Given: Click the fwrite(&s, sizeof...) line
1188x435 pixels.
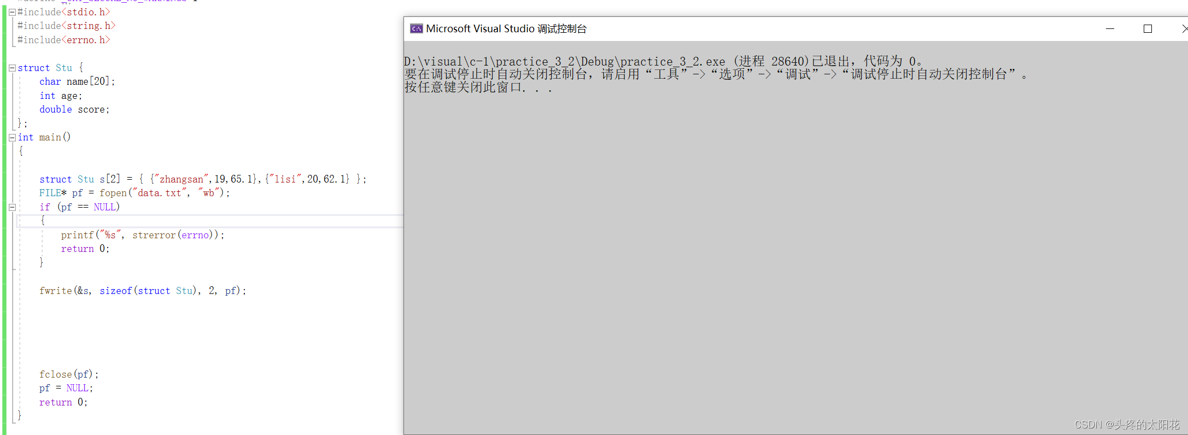Looking at the screenshot, I should click(143, 291).
